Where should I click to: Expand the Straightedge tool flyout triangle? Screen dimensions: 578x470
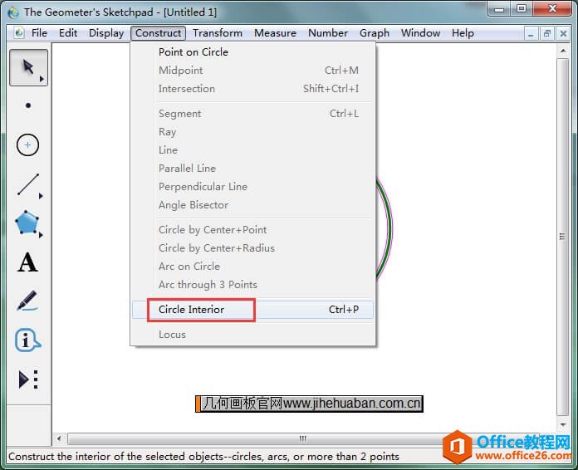tap(41, 196)
